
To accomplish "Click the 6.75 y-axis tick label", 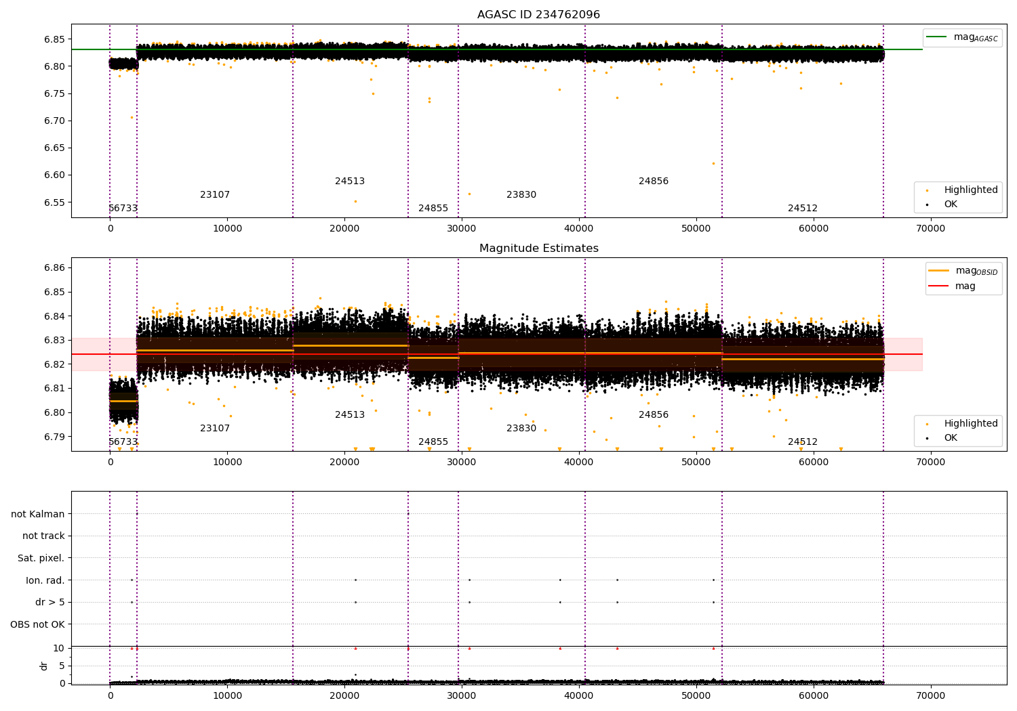I will click(54, 93).
